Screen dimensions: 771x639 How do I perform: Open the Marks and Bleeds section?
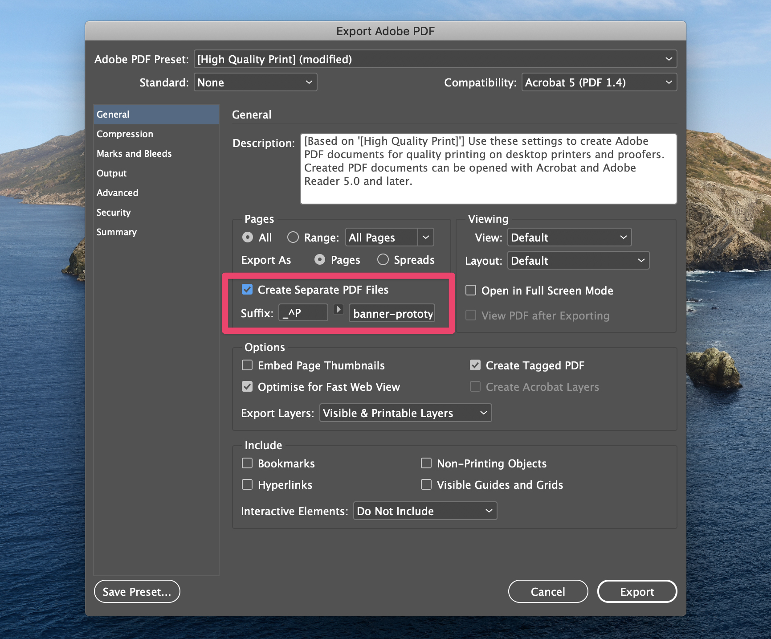156,153
